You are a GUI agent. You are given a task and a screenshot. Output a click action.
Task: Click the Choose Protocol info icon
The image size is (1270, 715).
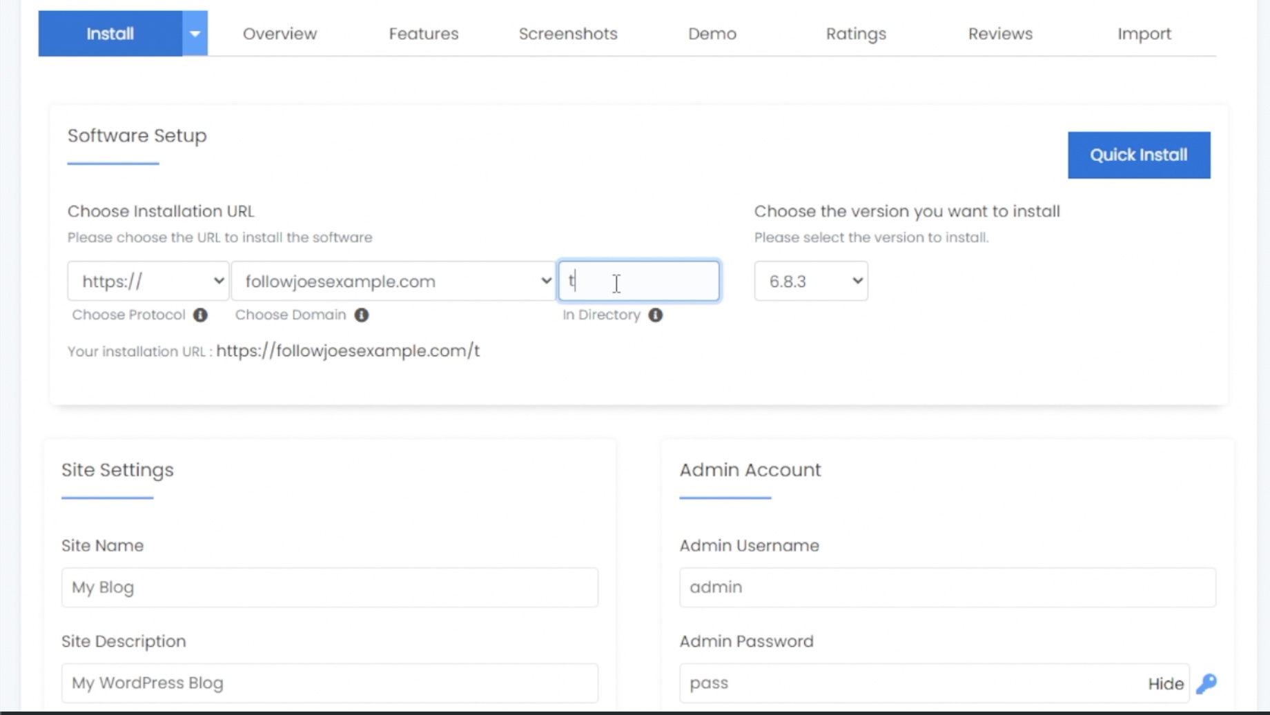[x=200, y=315]
